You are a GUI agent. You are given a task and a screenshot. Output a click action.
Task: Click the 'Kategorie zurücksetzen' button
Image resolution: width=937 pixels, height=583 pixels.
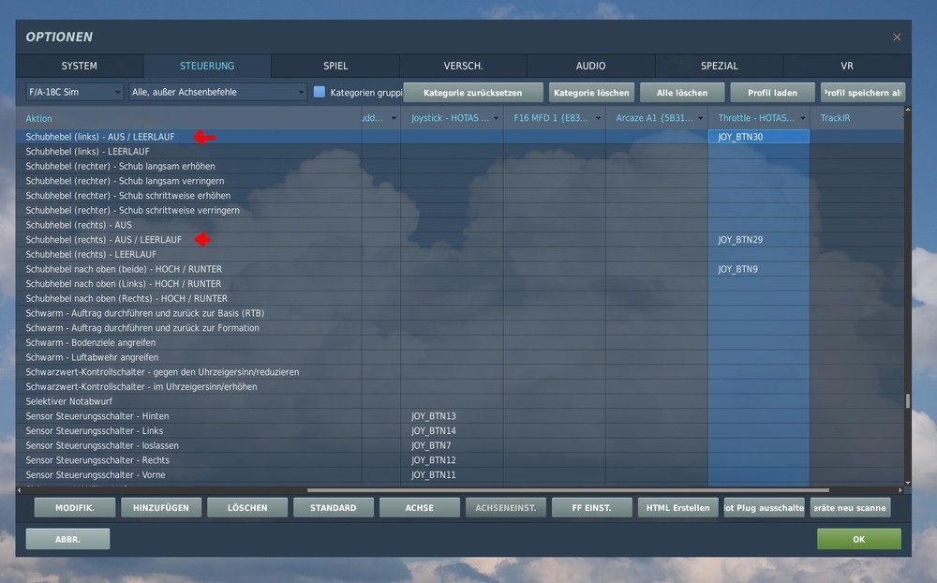point(472,93)
